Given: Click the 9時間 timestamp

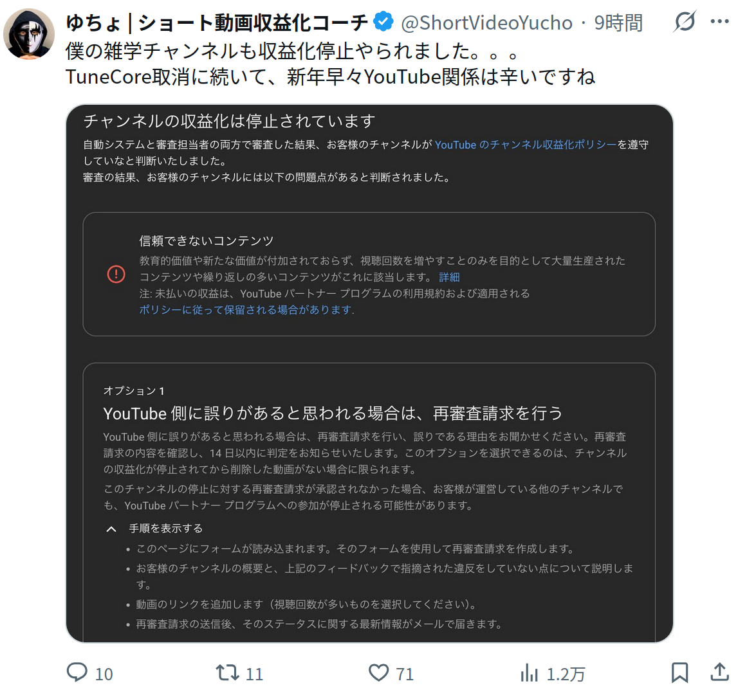Looking at the screenshot, I should pos(618,23).
